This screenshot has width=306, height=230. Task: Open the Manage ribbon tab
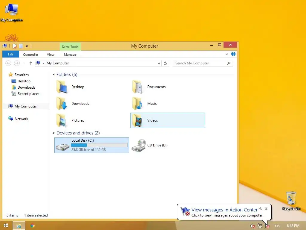click(70, 55)
